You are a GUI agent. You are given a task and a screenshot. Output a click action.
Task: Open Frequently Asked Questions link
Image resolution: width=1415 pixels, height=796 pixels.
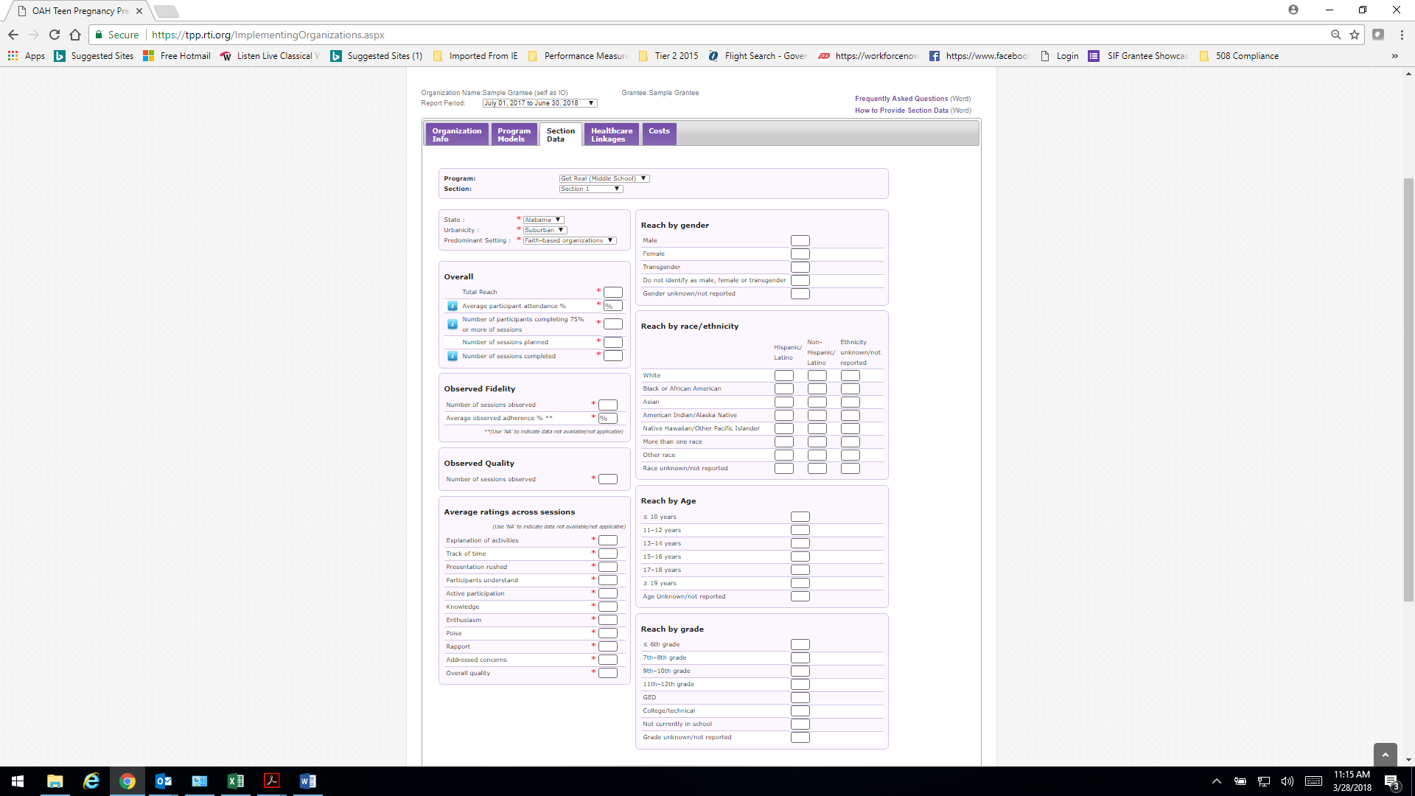(x=901, y=99)
